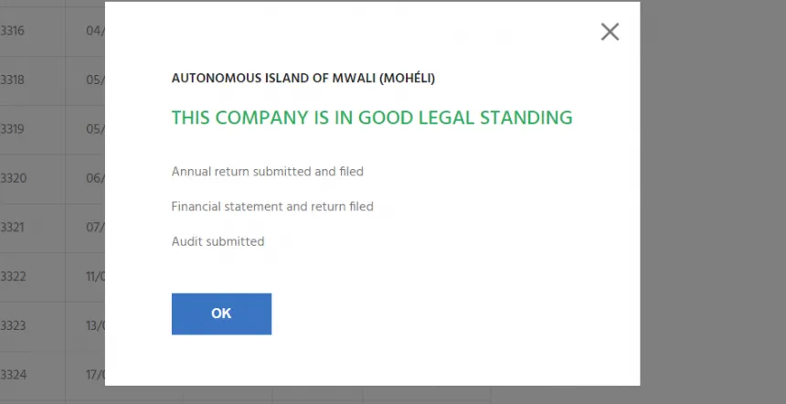Click the date cell starting with 04/

click(x=95, y=31)
